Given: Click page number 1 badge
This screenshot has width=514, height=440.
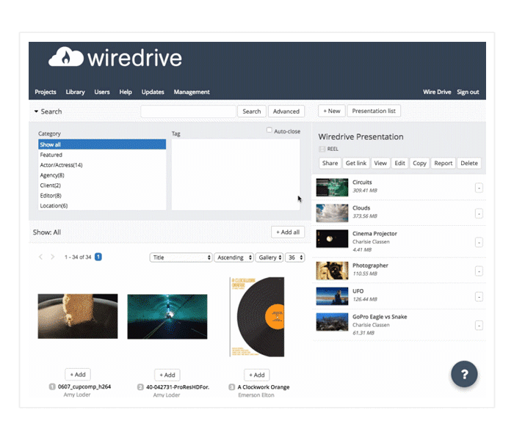Looking at the screenshot, I should 98,257.
